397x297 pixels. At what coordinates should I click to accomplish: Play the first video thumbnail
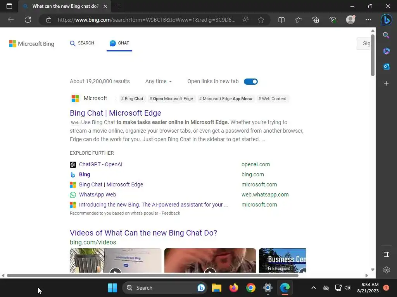coord(116,260)
